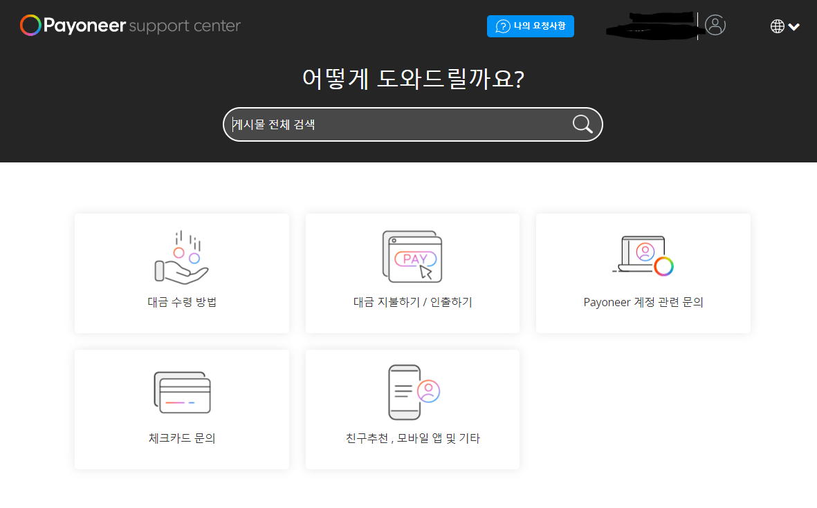Focus the 게시물 전체 검색 search field
The height and width of the screenshot is (508, 817).
pos(413,124)
